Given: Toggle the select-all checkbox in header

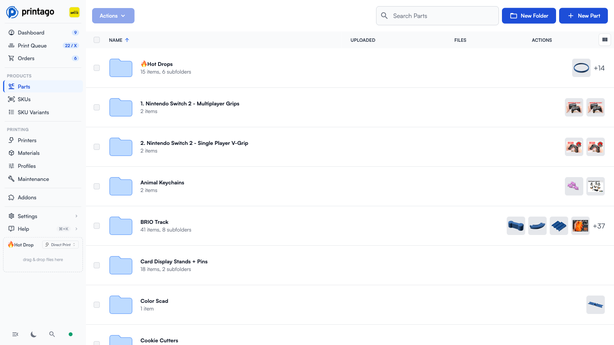Looking at the screenshot, I should pyautogui.click(x=97, y=40).
